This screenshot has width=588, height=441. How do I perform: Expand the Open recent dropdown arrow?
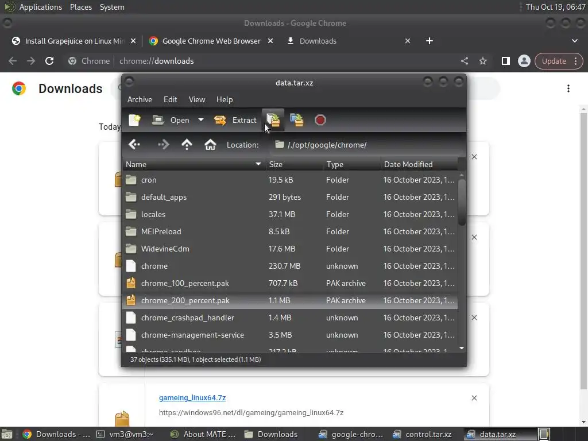(x=201, y=120)
